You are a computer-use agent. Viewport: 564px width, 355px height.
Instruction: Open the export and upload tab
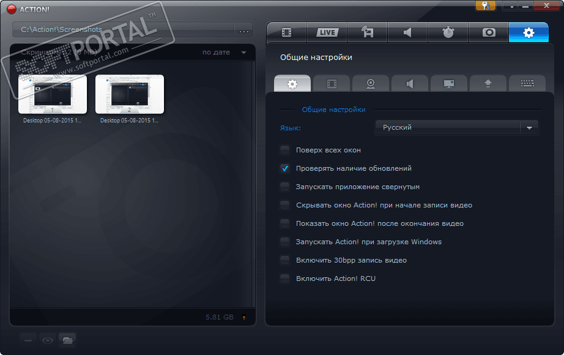(x=367, y=32)
